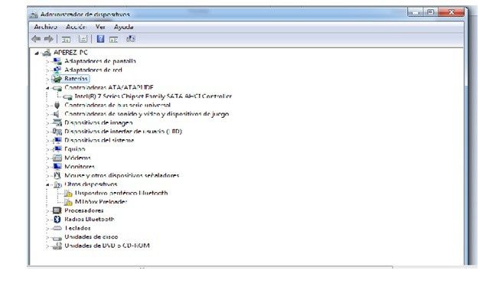
Task: Open the Ver menu
Action: click(100, 27)
